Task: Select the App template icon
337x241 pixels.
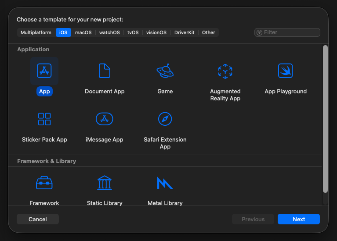Action: point(44,71)
